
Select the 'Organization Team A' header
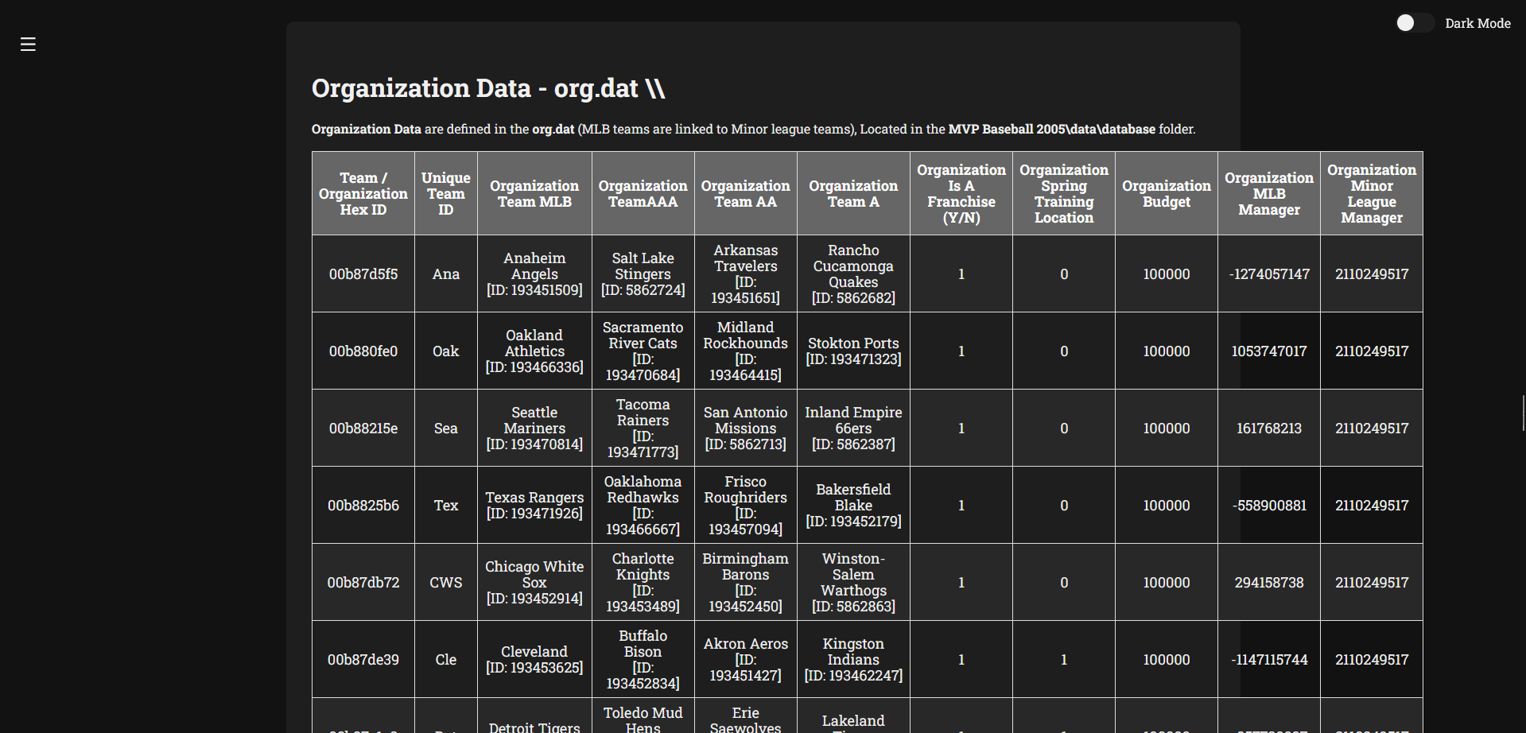(x=853, y=194)
